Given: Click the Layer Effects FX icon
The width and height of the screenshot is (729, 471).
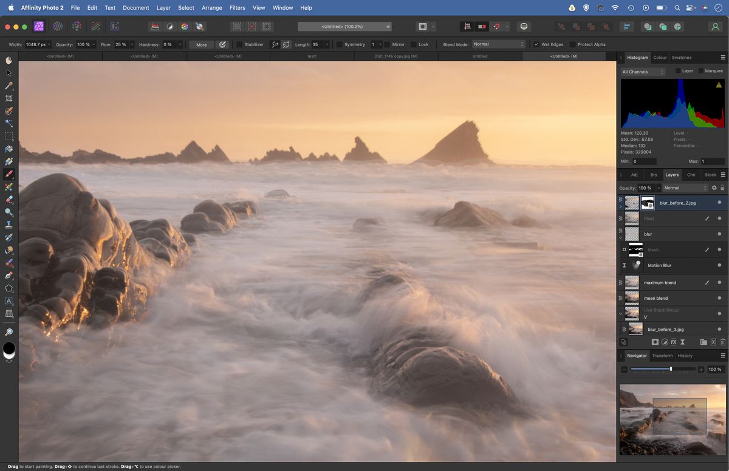Looking at the screenshot, I should click(674, 342).
